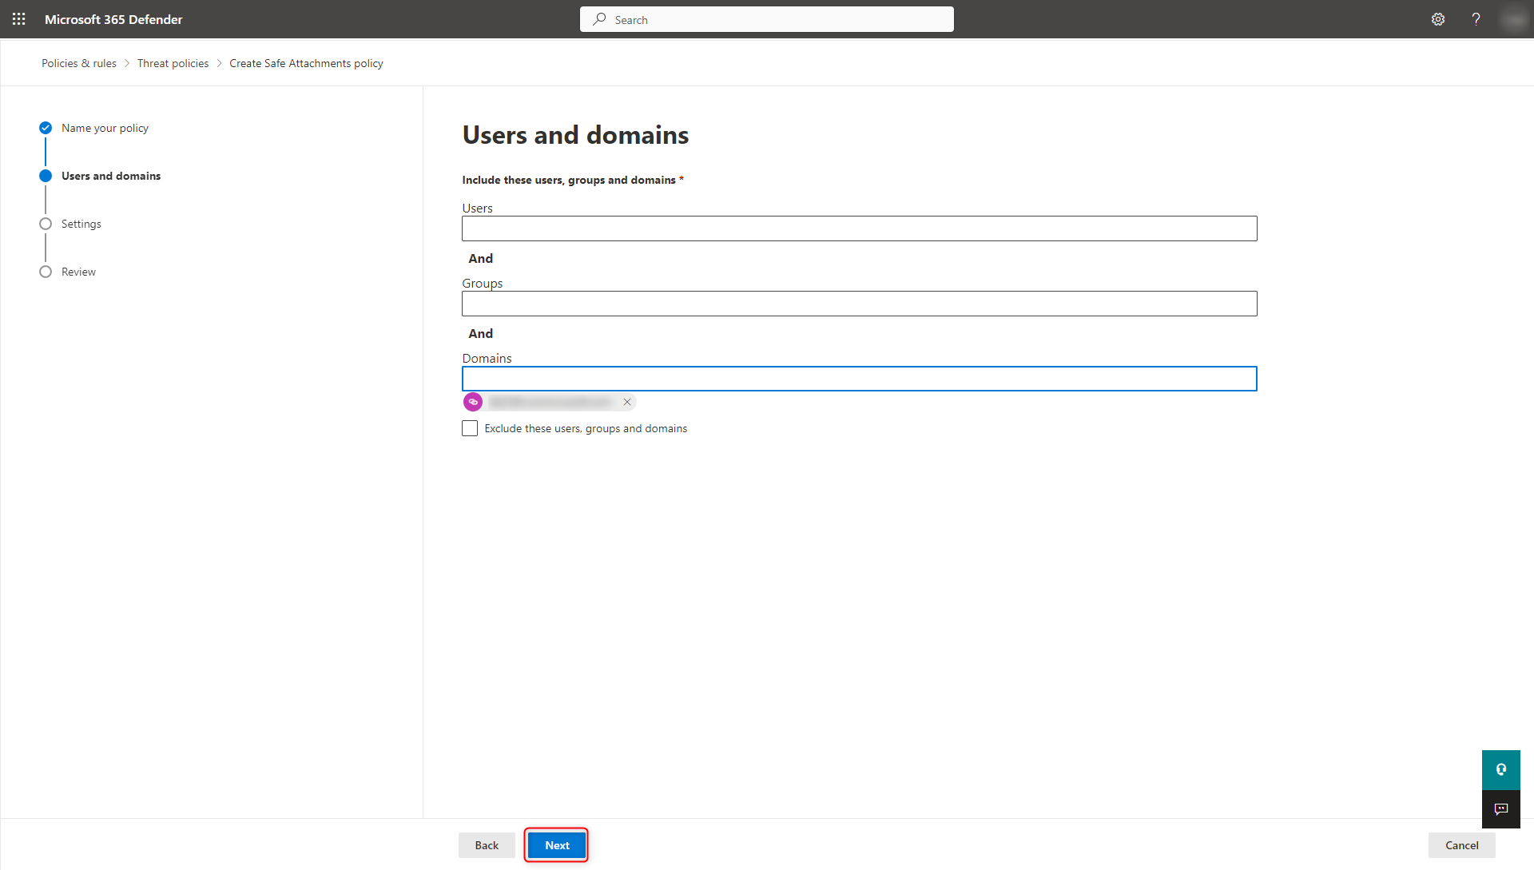The image size is (1534, 870).
Task: Open Help via the question mark icon
Action: coord(1476,18)
